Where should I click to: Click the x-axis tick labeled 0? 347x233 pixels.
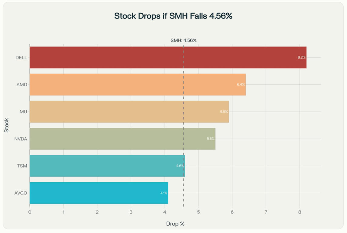pos(30,212)
